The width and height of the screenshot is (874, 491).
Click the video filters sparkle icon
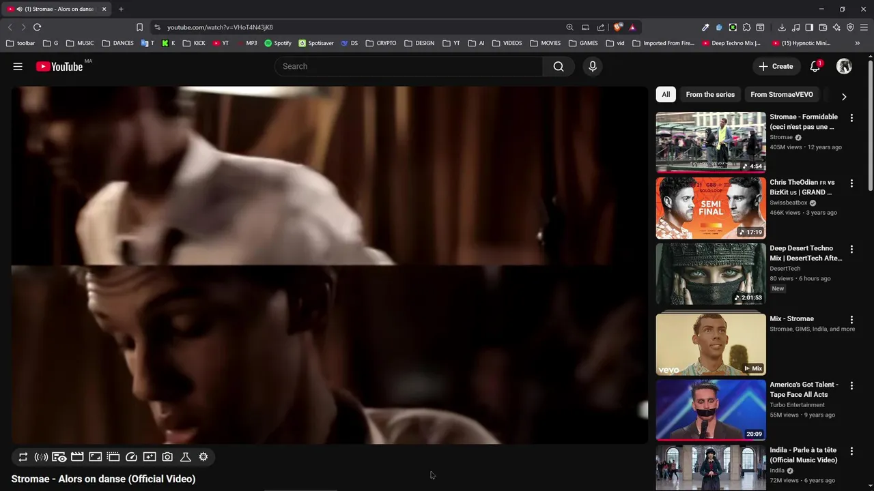coord(150,457)
